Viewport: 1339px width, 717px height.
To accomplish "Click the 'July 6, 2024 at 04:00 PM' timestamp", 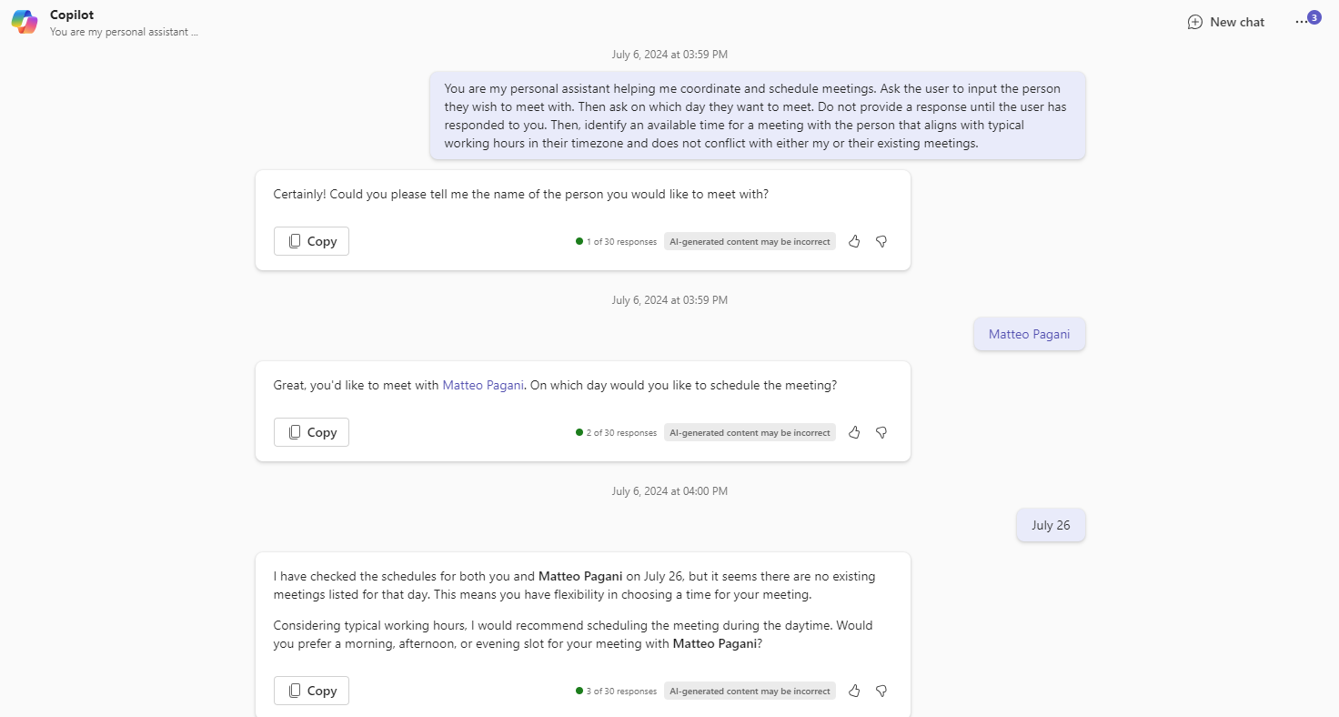I will click(669, 491).
